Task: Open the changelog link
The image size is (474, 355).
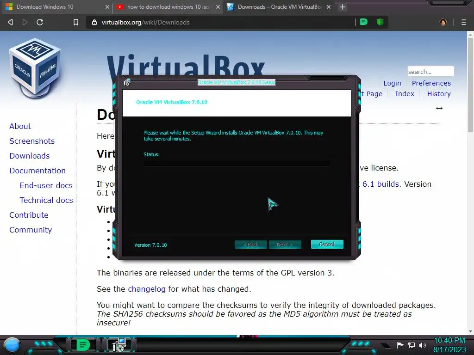Action: (x=147, y=289)
